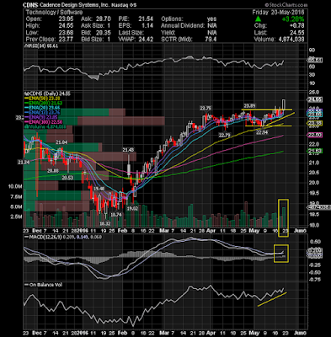Click the longest brown volume-by-price bar
Screen dimensions: 331x337
pyautogui.click(x=120, y=121)
